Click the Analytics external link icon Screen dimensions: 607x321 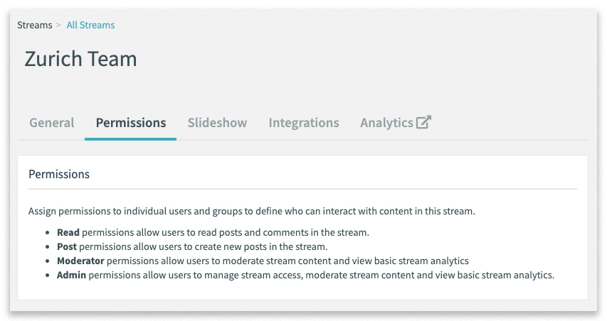tap(423, 122)
